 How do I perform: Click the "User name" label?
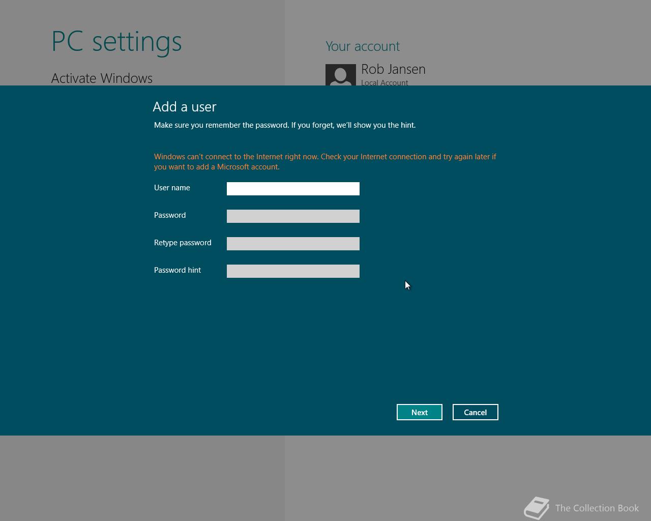coord(172,188)
